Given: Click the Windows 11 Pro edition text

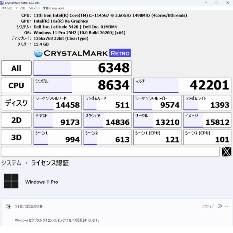Looking at the screenshot, I should click(42, 182).
